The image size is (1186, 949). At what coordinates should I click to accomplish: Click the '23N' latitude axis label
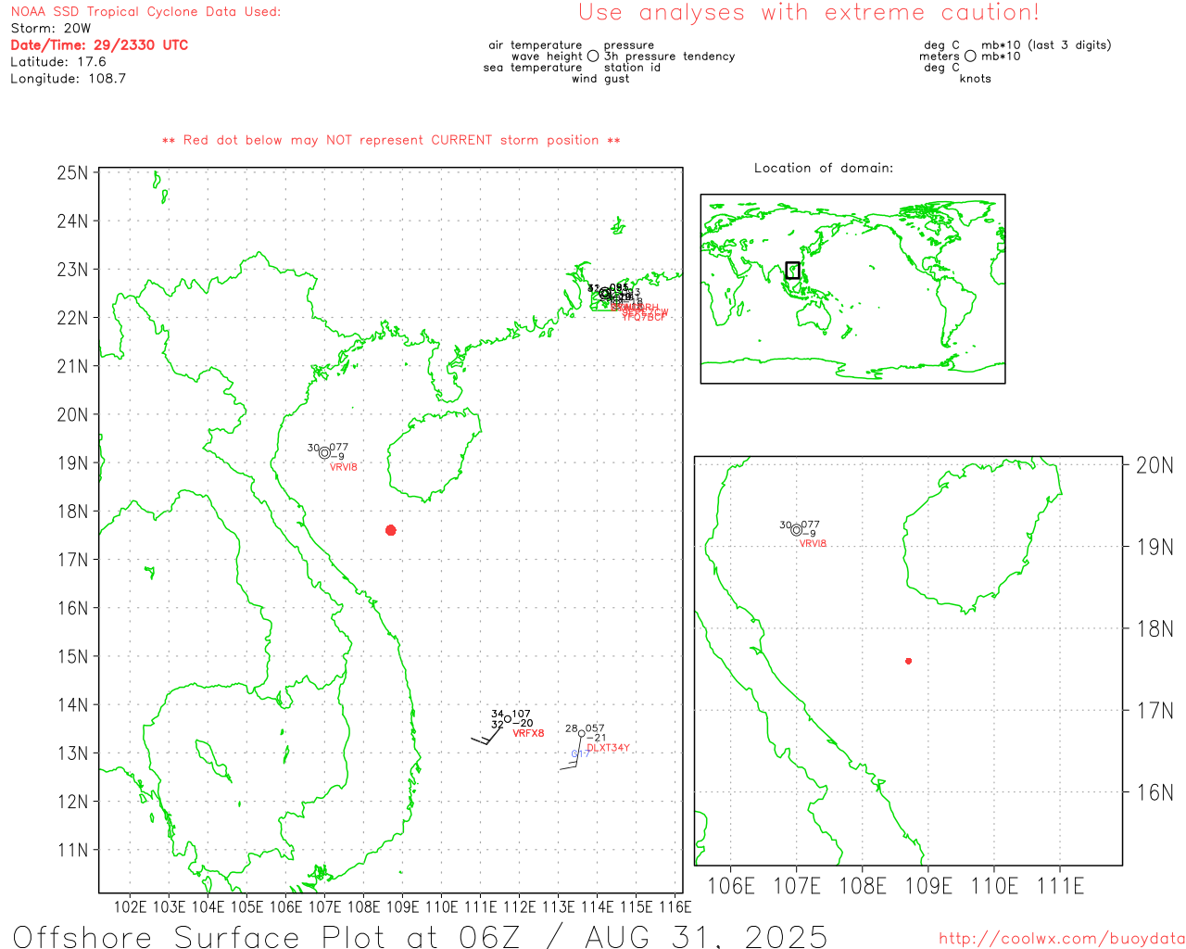(72, 270)
